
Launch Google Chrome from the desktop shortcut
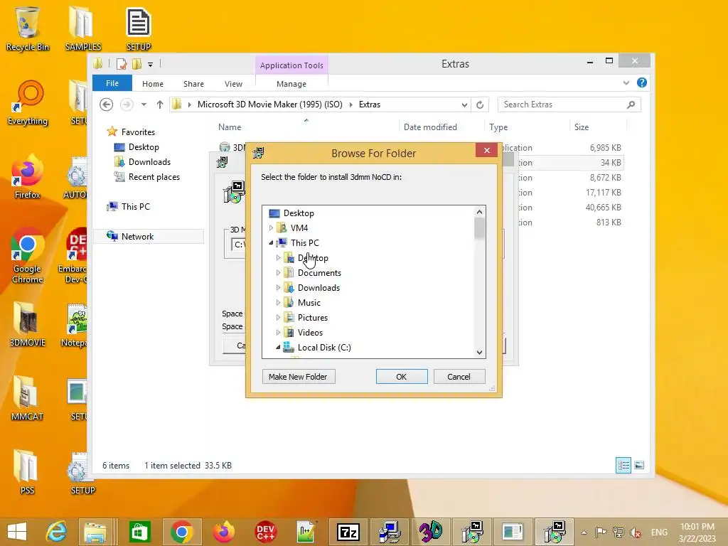pyautogui.click(x=28, y=256)
